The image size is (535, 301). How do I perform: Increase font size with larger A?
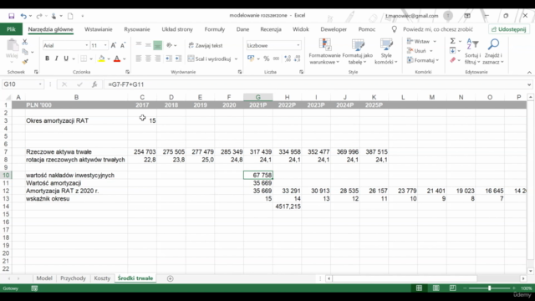point(114,45)
